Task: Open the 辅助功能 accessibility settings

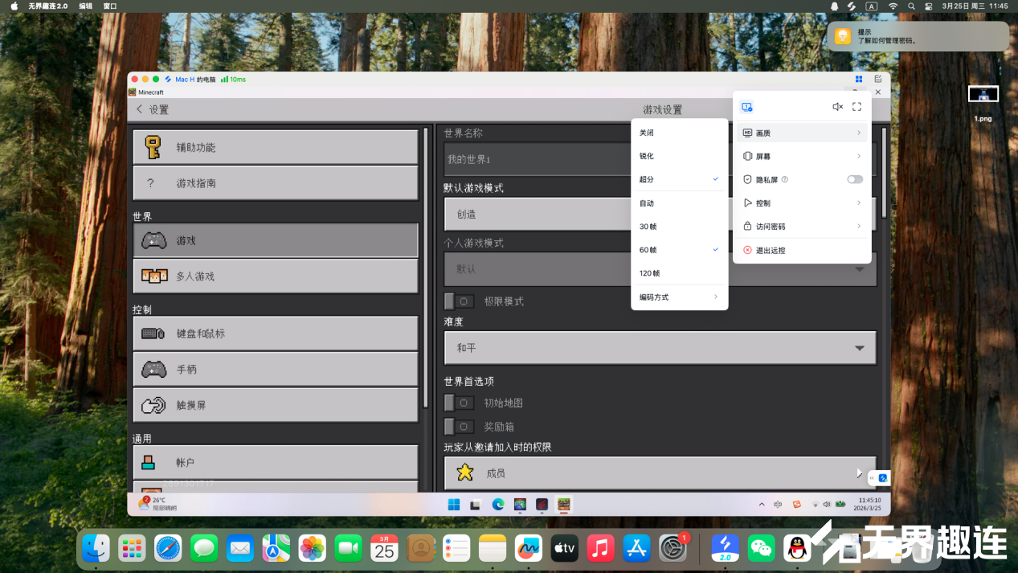Action: [x=276, y=147]
